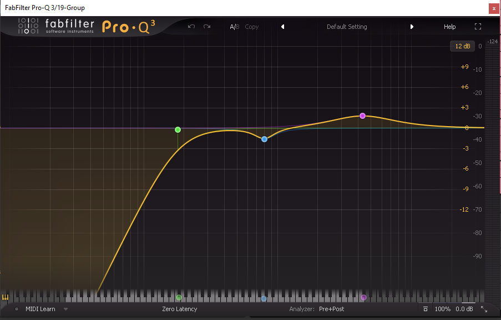Viewport: 501px width, 320px height.
Task: Click the 0.0 dB output gain control
Action: click(x=464, y=309)
